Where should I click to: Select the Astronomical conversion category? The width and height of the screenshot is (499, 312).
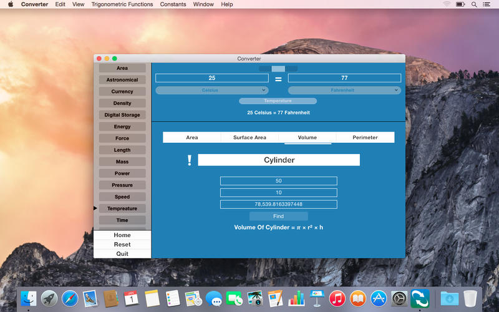click(x=122, y=80)
